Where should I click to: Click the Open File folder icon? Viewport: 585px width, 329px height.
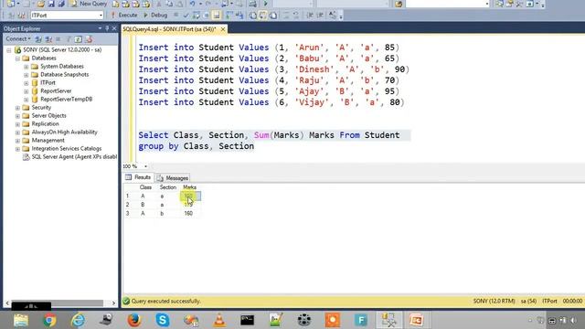pyautogui.click(x=40, y=4)
